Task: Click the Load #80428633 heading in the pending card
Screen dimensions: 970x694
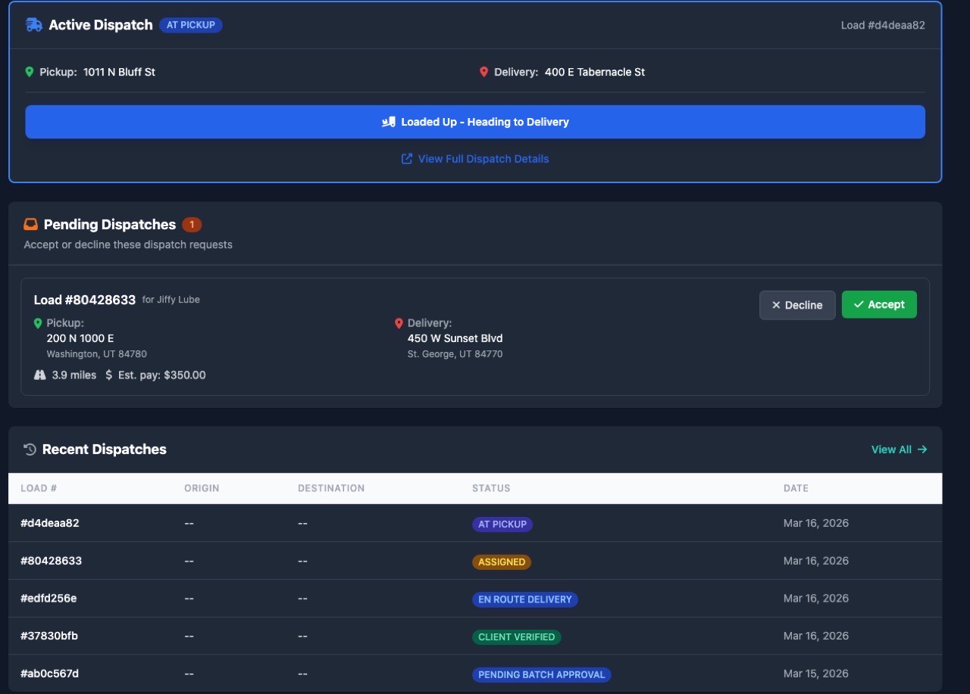Action: click(85, 300)
